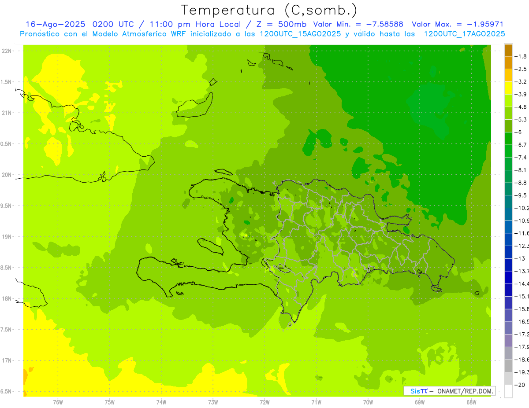The width and height of the screenshot is (529, 408).
Task: Click the WRF model forecast subtitle line
Action: point(262,34)
